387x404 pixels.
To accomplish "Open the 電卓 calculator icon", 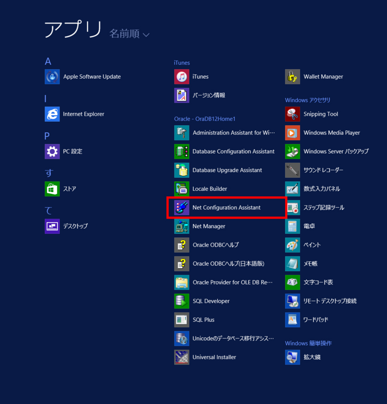I will click(x=292, y=226).
